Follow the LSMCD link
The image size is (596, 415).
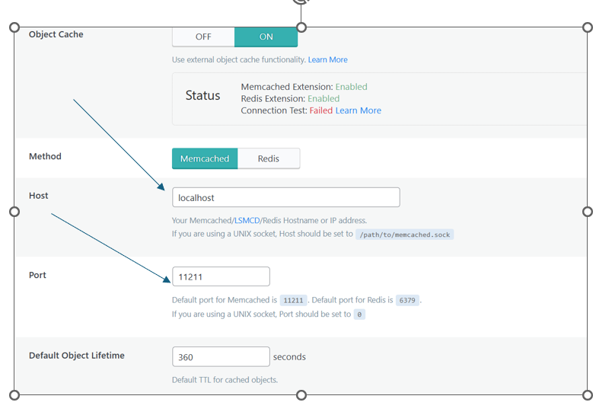pyautogui.click(x=247, y=221)
